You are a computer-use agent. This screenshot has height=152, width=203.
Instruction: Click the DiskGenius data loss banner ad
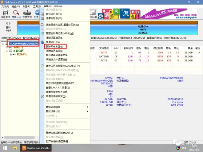pyautogui.click(x=148, y=14)
